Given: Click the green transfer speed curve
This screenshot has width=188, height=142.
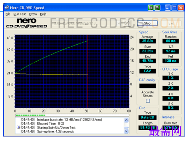Looking at the screenshot, I should pyautogui.click(x=52, y=54).
